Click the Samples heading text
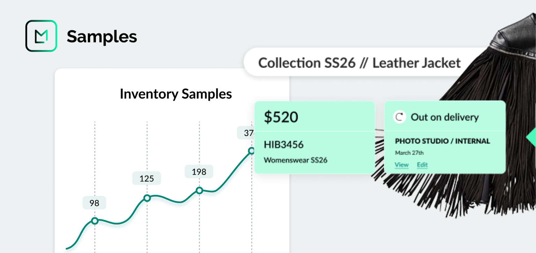 click(102, 36)
